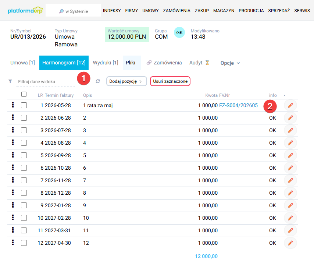Open the FIRMY menu
Image resolution: width=314 pixels, height=265 pixels.
(132, 11)
